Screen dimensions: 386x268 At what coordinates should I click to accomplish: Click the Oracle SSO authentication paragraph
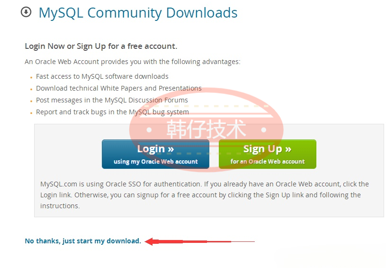205,195
